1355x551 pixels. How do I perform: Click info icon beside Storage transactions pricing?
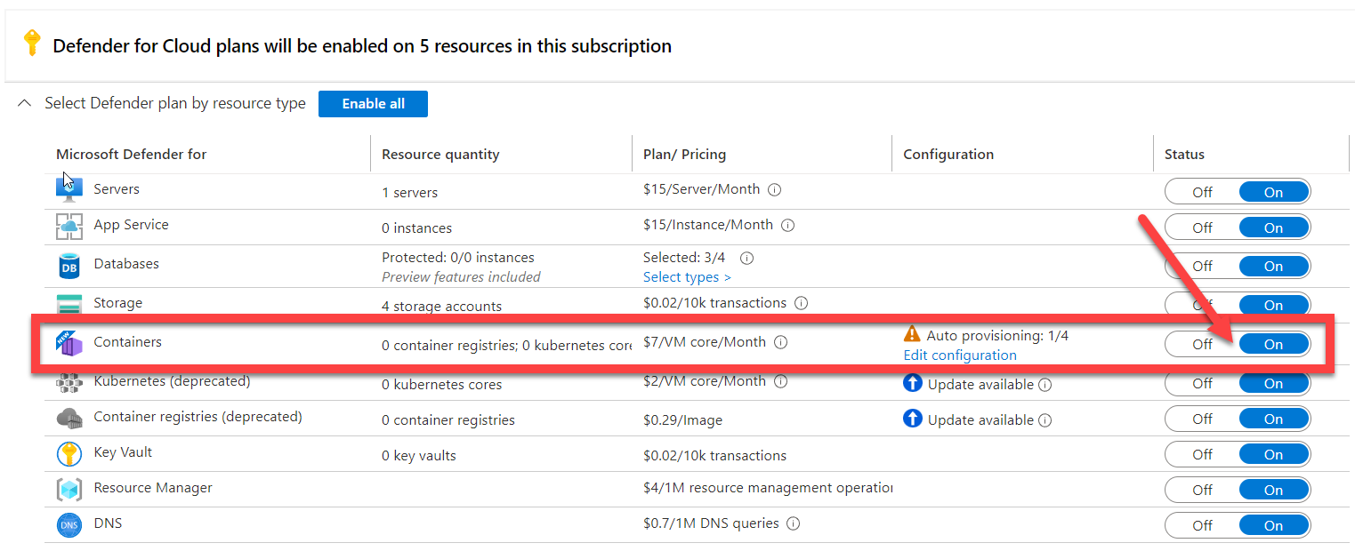801,303
